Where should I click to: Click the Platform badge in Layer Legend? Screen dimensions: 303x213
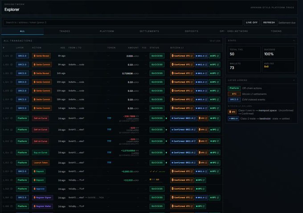pyautogui.click(x=234, y=88)
